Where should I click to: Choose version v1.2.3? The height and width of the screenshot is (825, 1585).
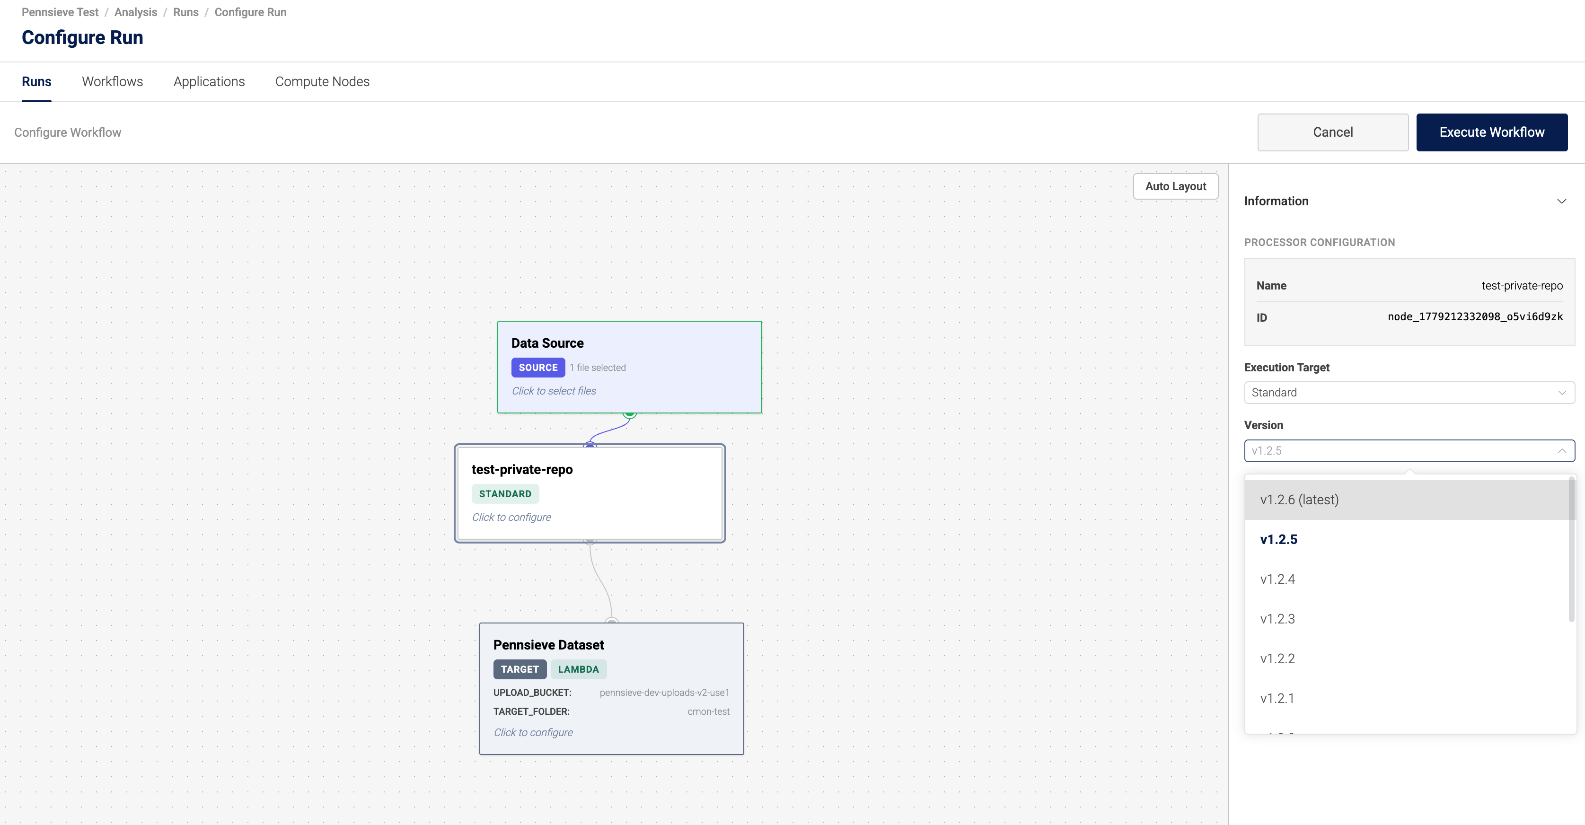1407,619
